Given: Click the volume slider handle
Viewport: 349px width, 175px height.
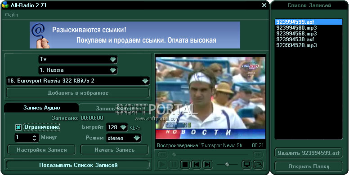Looking at the screenshot, I should (227, 164).
